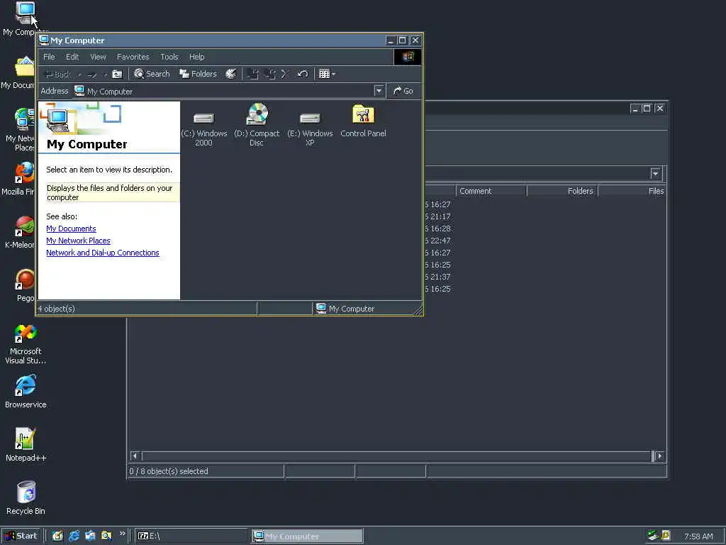Image resolution: width=726 pixels, height=545 pixels.
Task: Select the Browservice desktop shortcut
Action: tap(26, 392)
